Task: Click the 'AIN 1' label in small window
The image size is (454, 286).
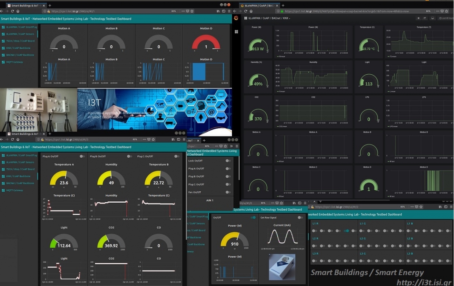Action: [210, 200]
